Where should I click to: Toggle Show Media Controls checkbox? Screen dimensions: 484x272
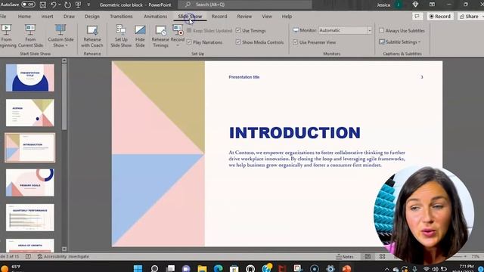[x=238, y=42]
